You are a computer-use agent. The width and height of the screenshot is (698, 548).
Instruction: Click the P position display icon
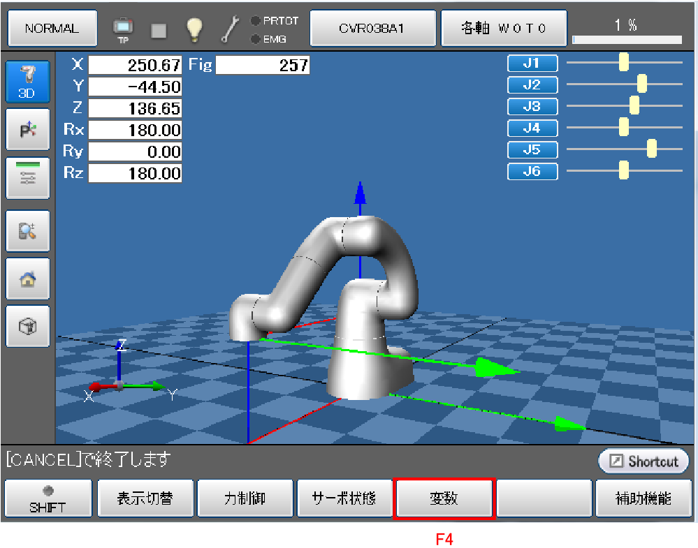pyautogui.click(x=27, y=130)
